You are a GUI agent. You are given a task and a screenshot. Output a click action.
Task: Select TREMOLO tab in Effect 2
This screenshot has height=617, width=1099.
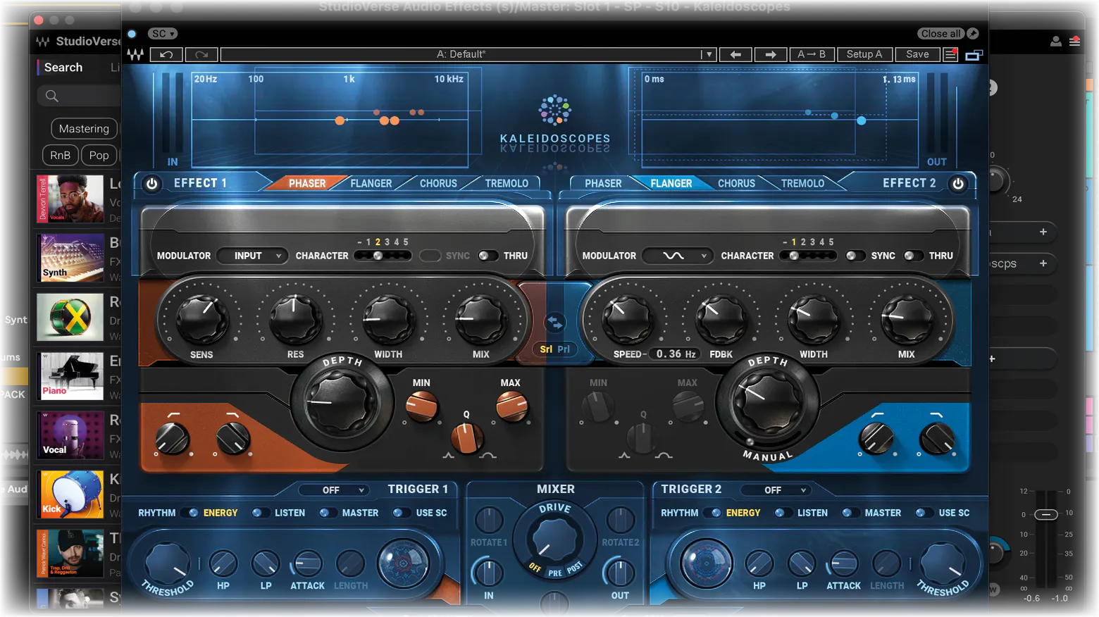point(802,183)
